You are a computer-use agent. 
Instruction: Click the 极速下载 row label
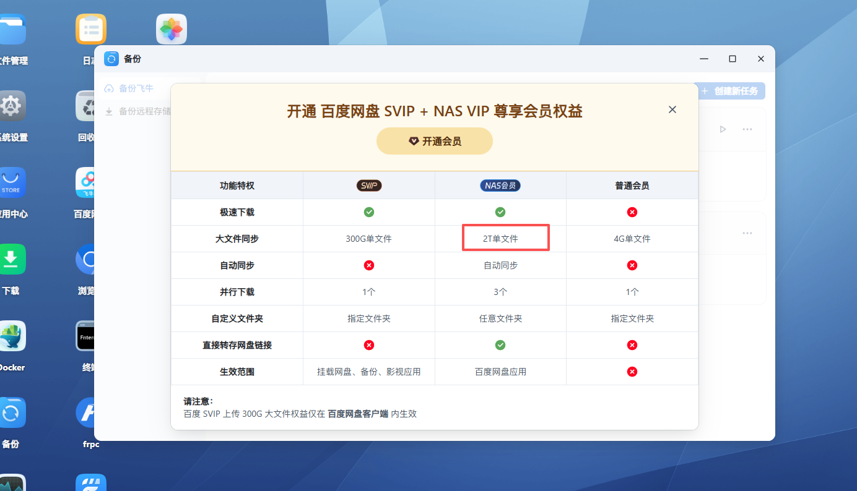pyautogui.click(x=237, y=212)
